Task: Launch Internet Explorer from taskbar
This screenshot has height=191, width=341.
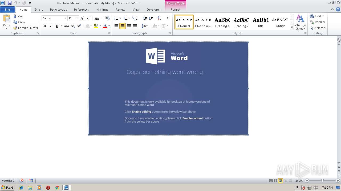Action: (x=21, y=188)
